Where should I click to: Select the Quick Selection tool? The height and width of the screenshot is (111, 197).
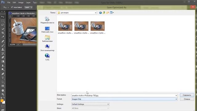coord(3,29)
